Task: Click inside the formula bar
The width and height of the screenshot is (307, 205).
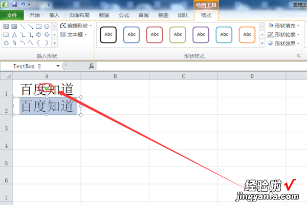Action: 201,66
